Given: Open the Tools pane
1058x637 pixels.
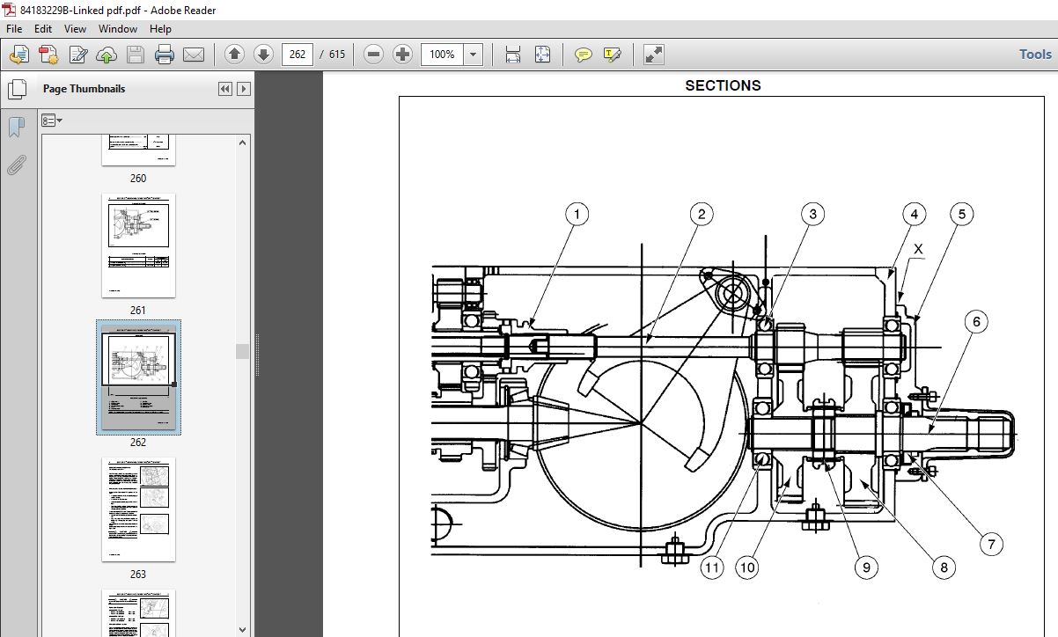Looking at the screenshot, I should [x=1035, y=55].
